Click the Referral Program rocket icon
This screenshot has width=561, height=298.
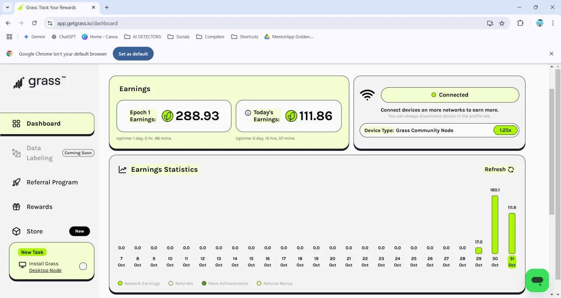tap(16, 182)
